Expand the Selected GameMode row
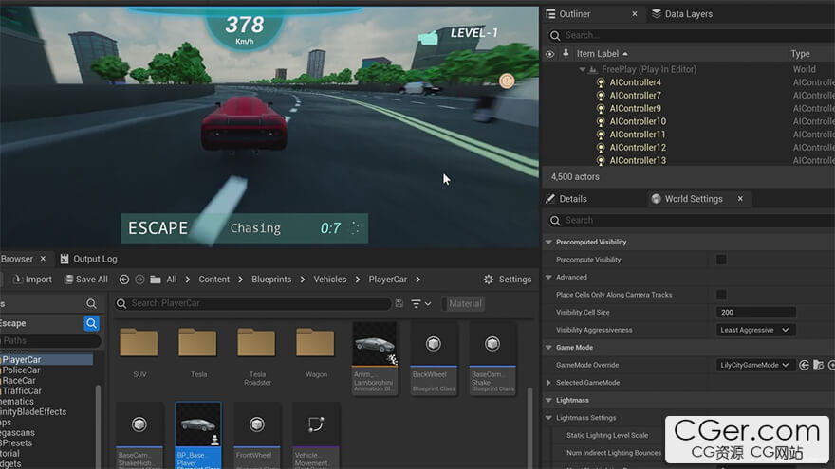The image size is (835, 469). pyautogui.click(x=548, y=383)
